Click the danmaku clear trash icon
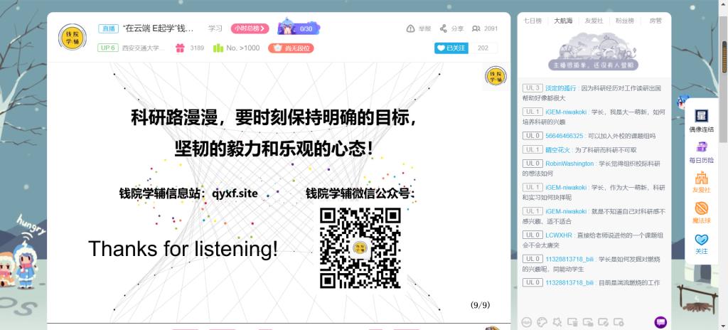Screen dimensions: 728x330 coord(572,321)
